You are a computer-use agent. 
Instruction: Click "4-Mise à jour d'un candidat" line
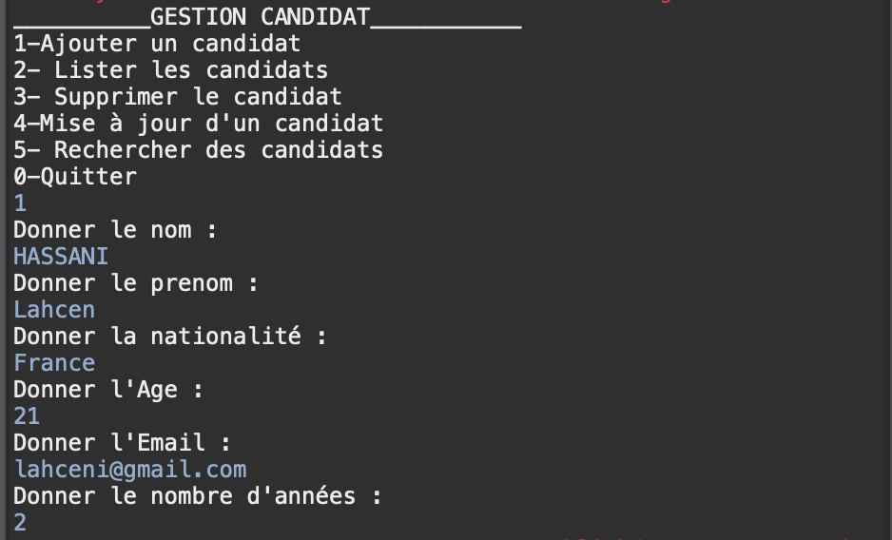click(198, 124)
